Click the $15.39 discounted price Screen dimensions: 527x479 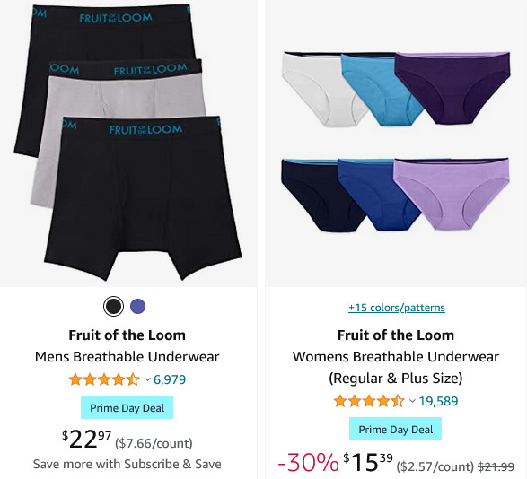[x=368, y=462]
